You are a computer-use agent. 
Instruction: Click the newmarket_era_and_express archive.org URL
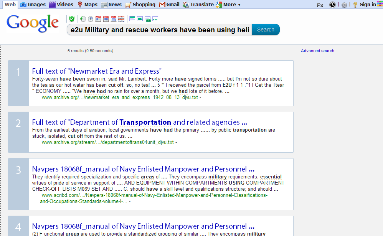pos(120,97)
